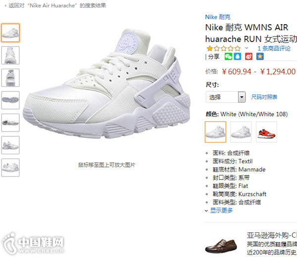The width and height of the screenshot is (297, 257).
Task: Open the 尺寸 size 选择 dropdown
Action: tap(226, 97)
